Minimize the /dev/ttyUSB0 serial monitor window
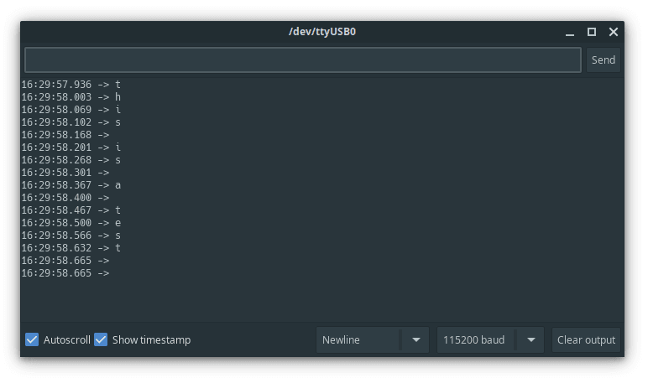 [x=570, y=32]
